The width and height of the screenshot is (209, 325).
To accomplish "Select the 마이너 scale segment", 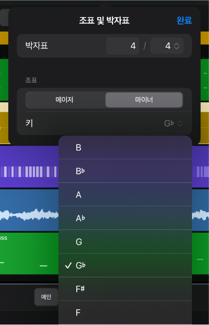I will [144, 100].
